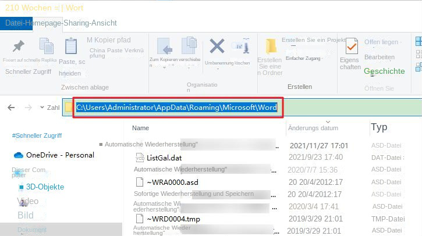
Task: Click the Rename icon
Action: (242, 46)
